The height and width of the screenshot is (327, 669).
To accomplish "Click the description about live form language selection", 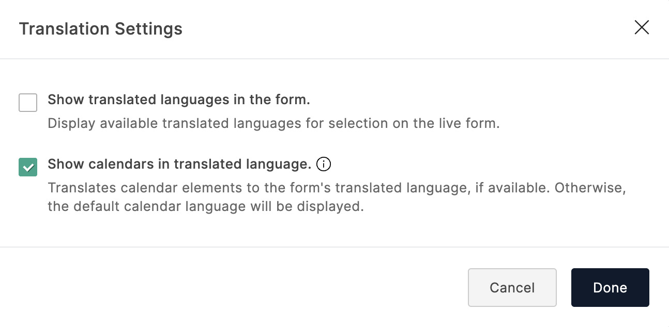I will [x=273, y=124].
